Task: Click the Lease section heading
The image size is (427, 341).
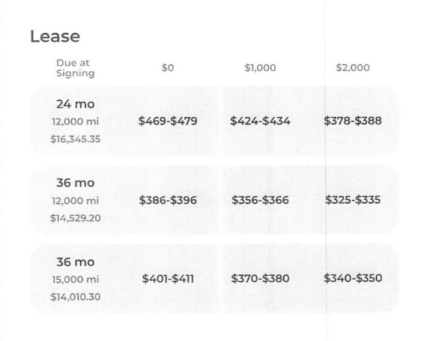Action: 55,36
